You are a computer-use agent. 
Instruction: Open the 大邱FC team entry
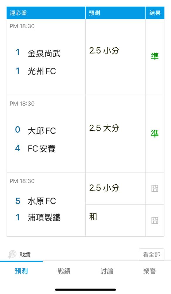(x=42, y=131)
